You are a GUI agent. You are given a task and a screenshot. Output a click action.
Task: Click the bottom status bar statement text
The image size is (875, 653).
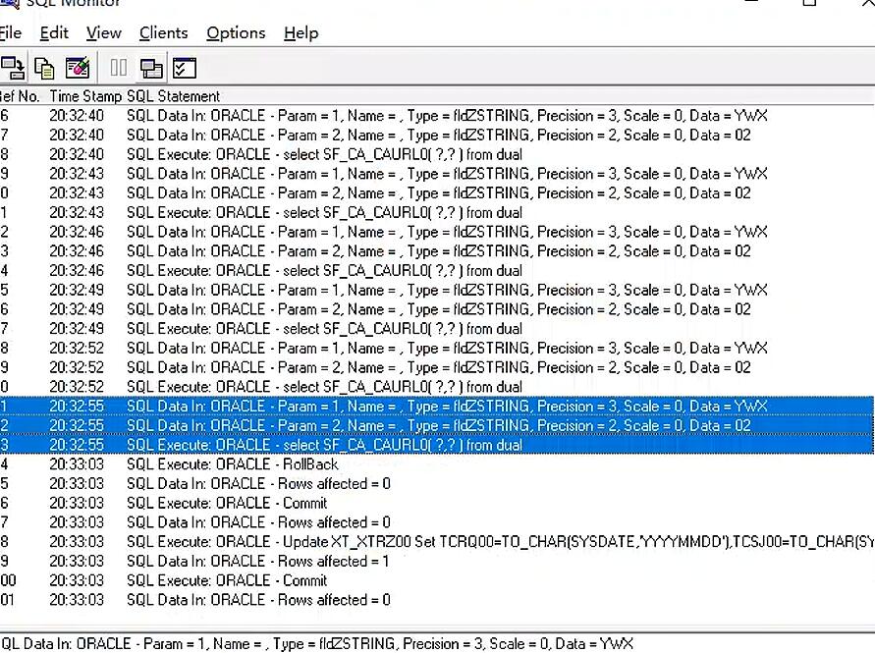coord(317,643)
